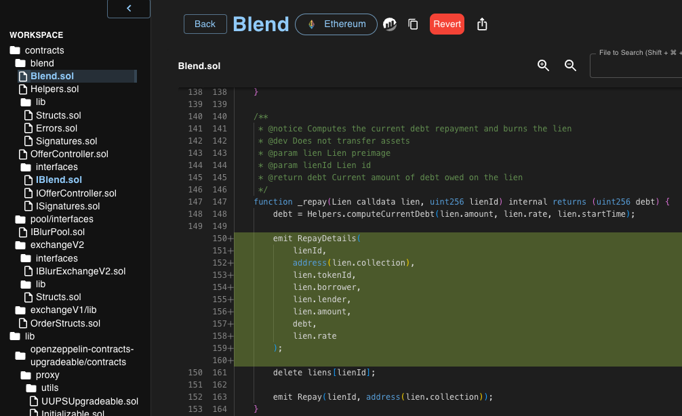Click the round chart logo icon
The width and height of the screenshot is (682, 416).
390,24
